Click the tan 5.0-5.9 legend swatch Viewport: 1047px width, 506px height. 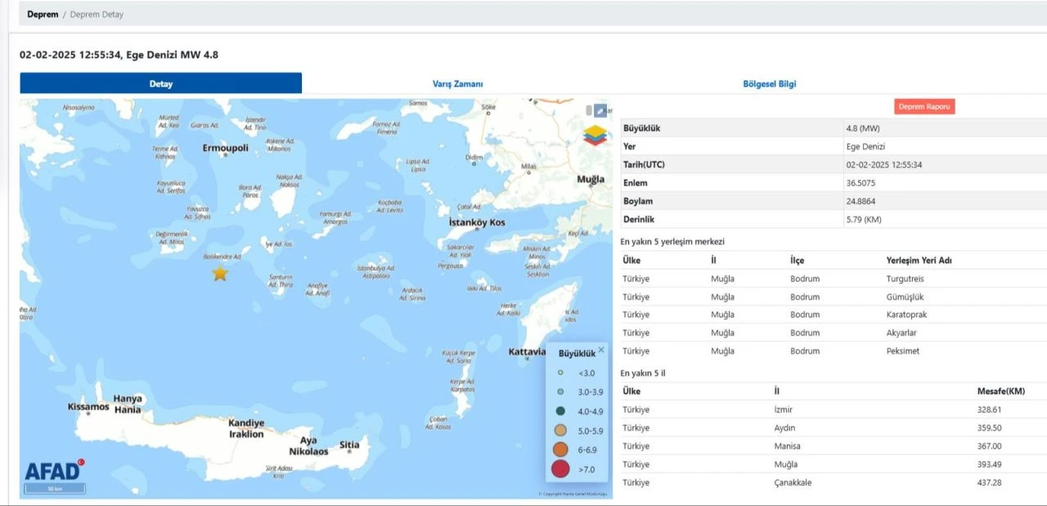560,430
